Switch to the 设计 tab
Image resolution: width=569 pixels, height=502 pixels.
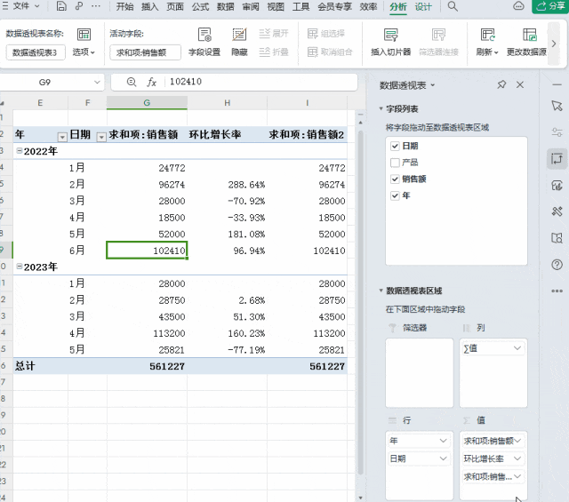click(423, 6)
